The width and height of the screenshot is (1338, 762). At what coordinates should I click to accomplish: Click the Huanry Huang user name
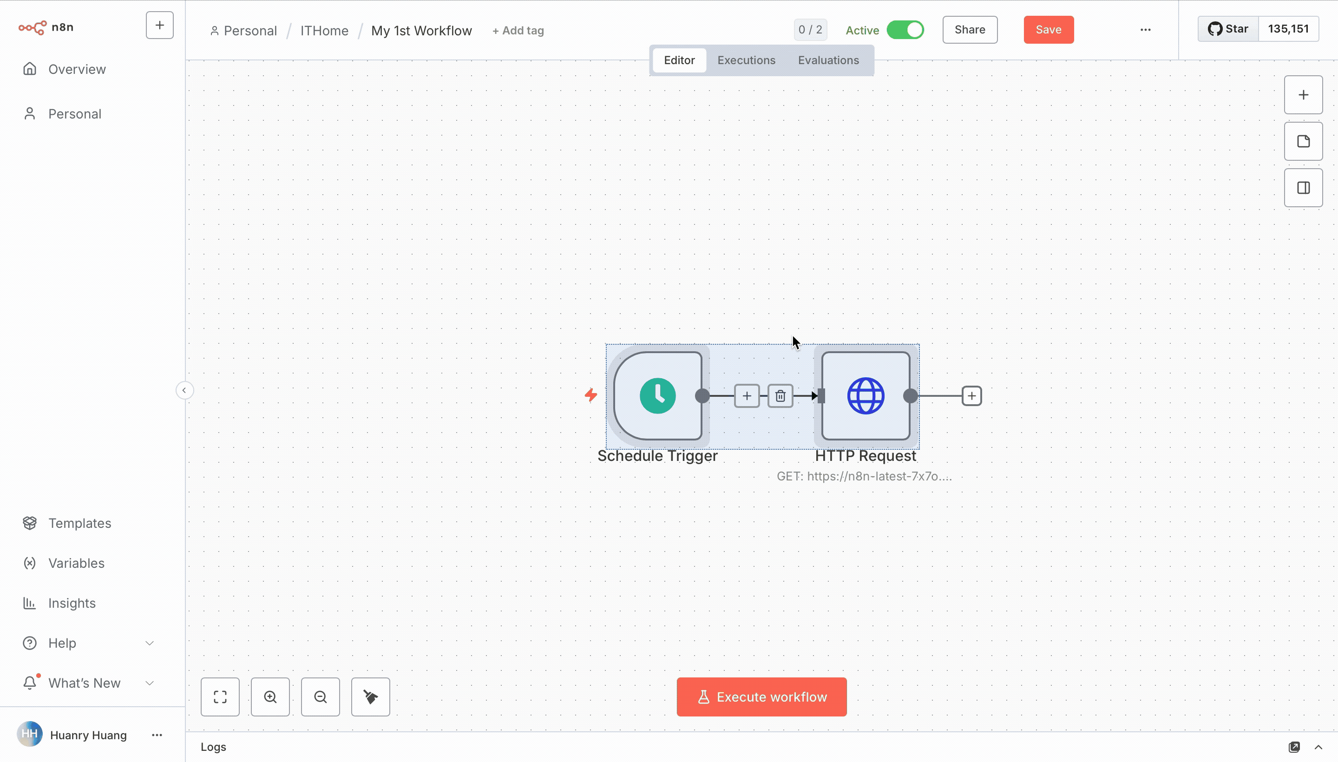click(x=88, y=735)
